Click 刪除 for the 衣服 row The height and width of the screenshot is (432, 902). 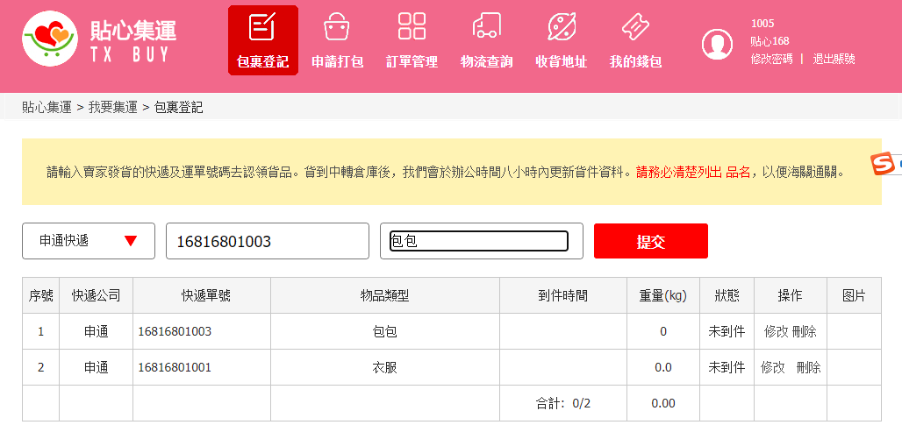click(x=808, y=367)
